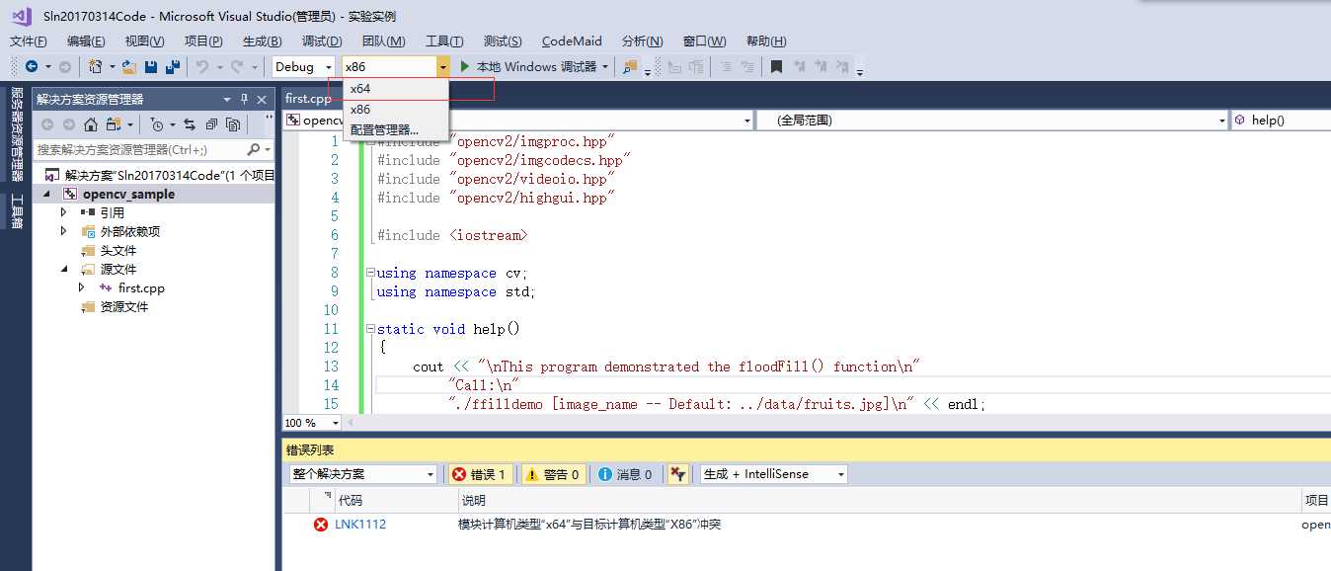
Task: Expand the first.cpp tree node arrow
Action: click(x=83, y=287)
